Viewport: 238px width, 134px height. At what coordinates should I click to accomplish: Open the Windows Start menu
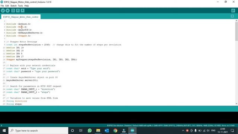(x=4, y=131)
